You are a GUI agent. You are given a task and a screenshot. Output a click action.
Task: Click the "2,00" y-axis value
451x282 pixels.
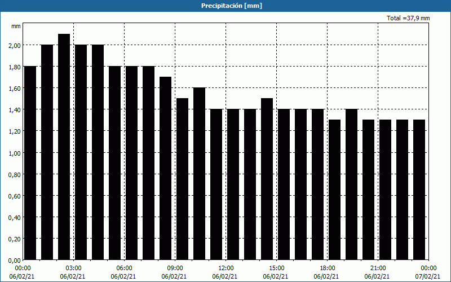tap(15, 45)
